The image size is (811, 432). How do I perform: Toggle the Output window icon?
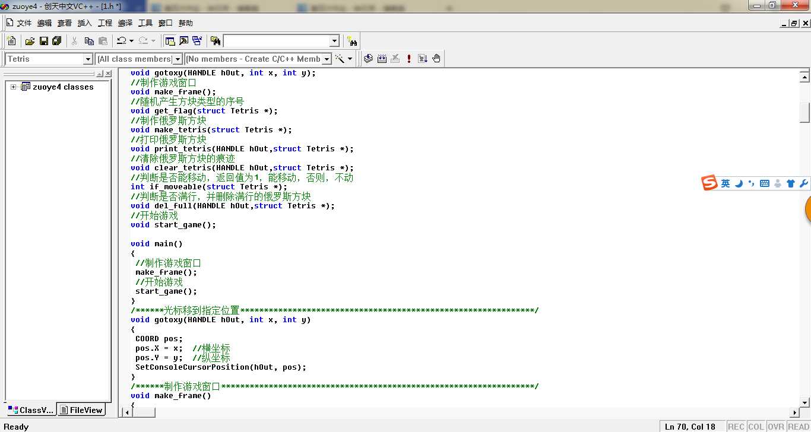point(183,41)
